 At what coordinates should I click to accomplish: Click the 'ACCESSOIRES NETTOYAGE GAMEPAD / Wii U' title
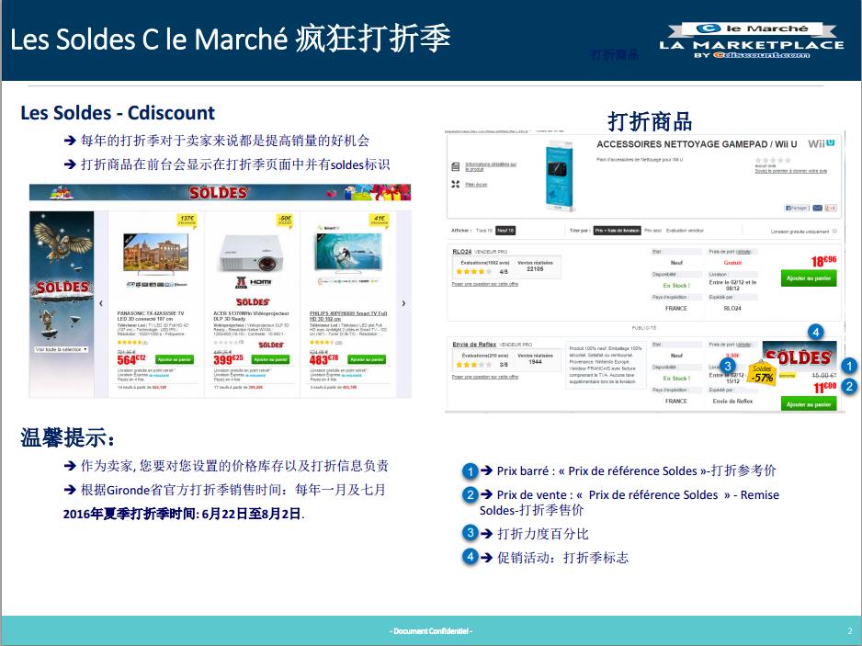click(697, 144)
